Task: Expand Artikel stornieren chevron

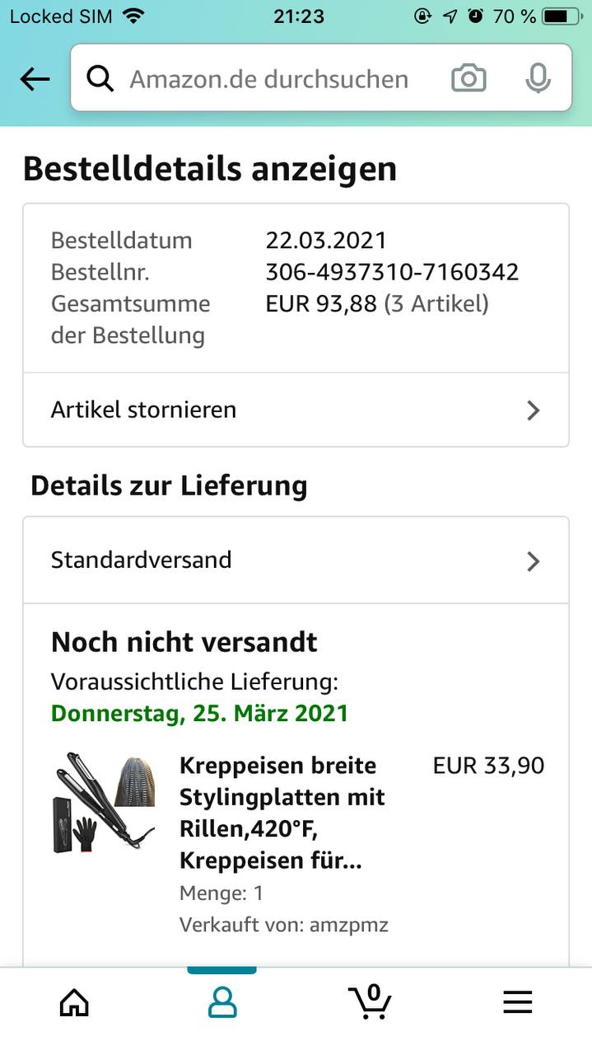Action: (x=534, y=410)
